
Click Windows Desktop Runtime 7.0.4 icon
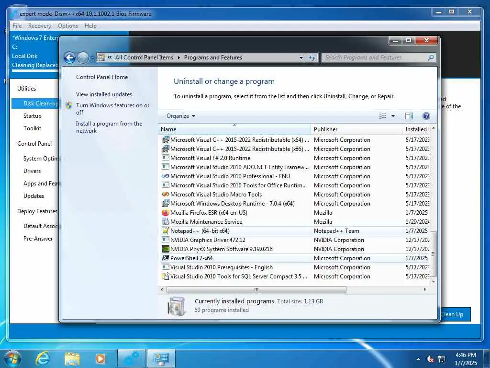pos(165,203)
